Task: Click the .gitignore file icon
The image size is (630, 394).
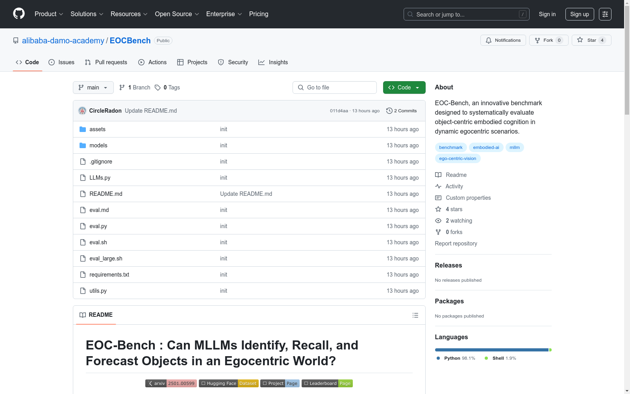Action: pos(83,162)
